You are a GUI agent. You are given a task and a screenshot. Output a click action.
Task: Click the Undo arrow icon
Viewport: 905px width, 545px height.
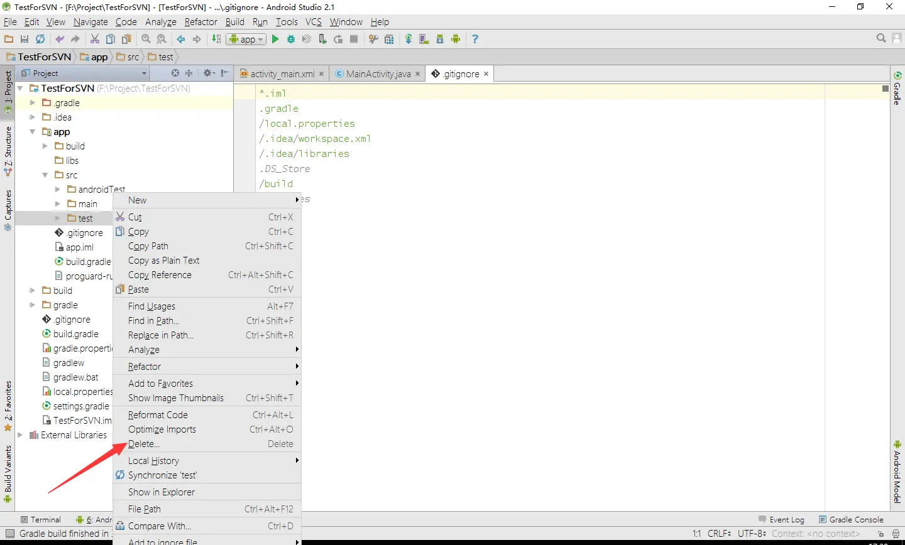click(x=60, y=39)
